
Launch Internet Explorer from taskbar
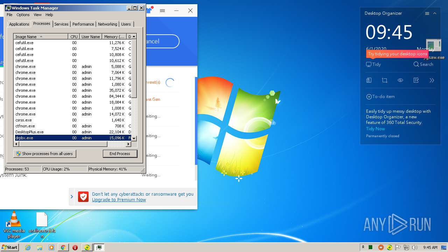(x=28, y=247)
